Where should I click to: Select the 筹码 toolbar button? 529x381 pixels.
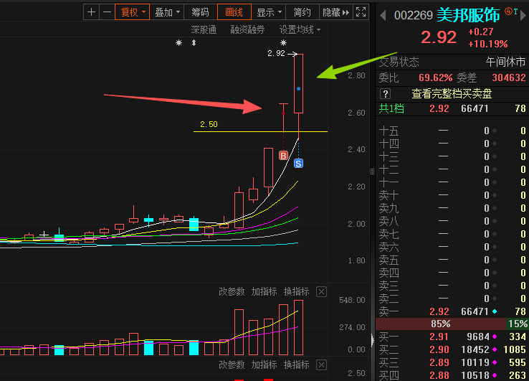[201, 12]
